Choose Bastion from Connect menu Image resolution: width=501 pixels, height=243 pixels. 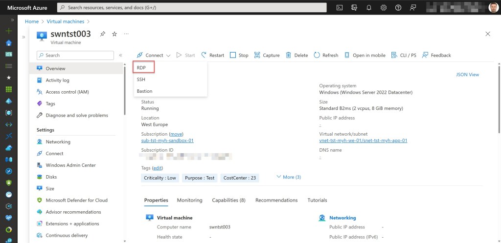tap(144, 91)
